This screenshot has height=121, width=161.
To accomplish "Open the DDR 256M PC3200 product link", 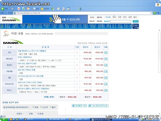I will 27,64.
